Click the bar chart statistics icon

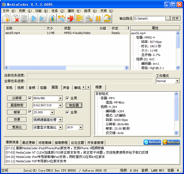[52, 18]
